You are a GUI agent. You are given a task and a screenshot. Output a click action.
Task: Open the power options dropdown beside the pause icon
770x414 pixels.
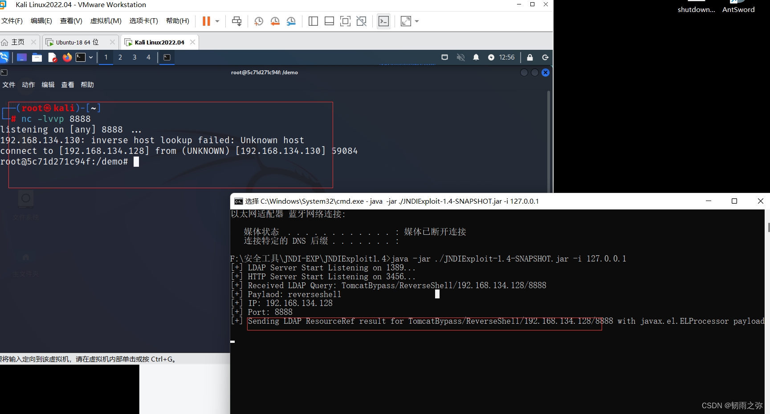pyautogui.click(x=217, y=21)
